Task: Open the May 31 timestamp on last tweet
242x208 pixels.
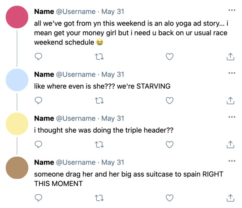Action: (x=112, y=162)
